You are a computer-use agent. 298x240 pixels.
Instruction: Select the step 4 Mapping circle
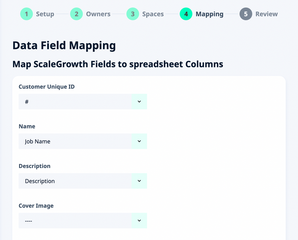pyautogui.click(x=186, y=14)
